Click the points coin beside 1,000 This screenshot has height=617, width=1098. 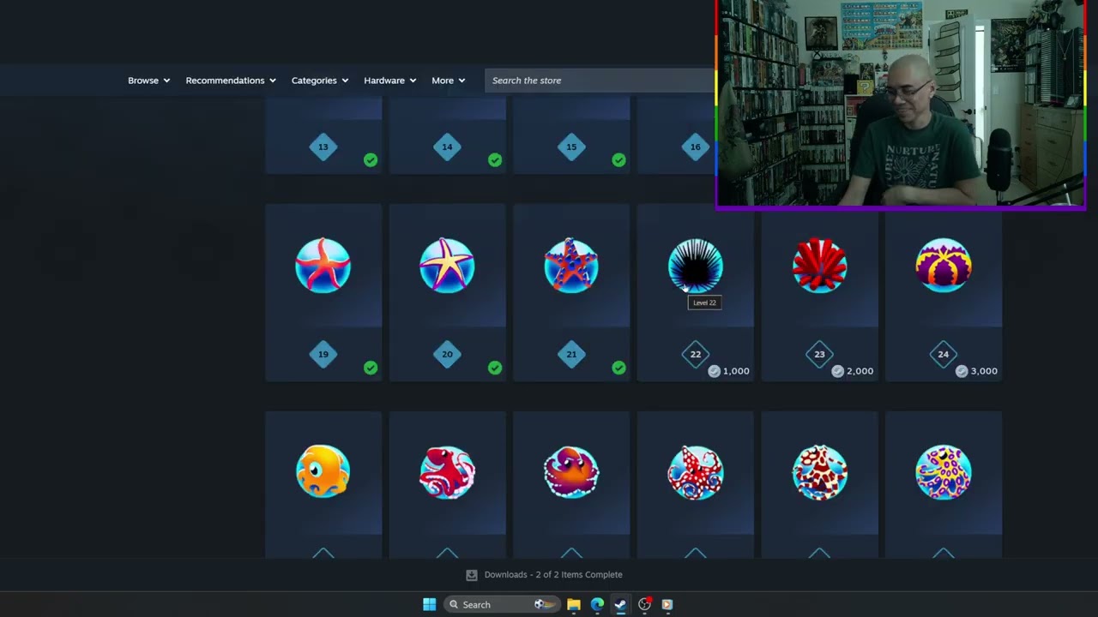714,371
